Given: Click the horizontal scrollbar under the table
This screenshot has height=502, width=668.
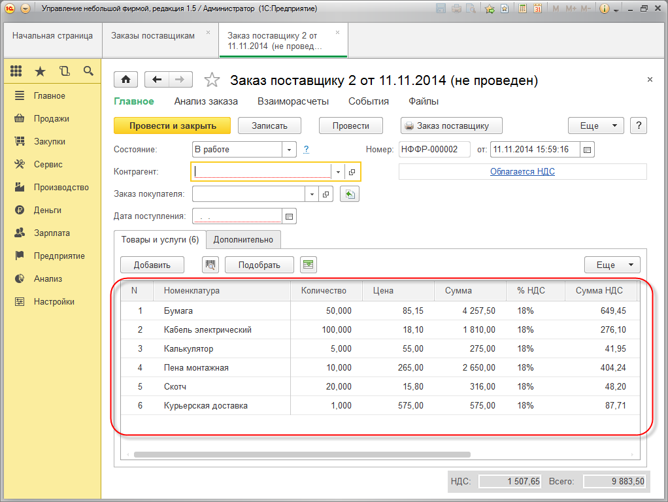Looking at the screenshot, I should [x=302, y=454].
